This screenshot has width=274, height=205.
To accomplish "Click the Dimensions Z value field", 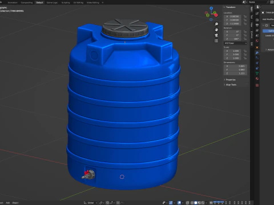I will 235,73.
